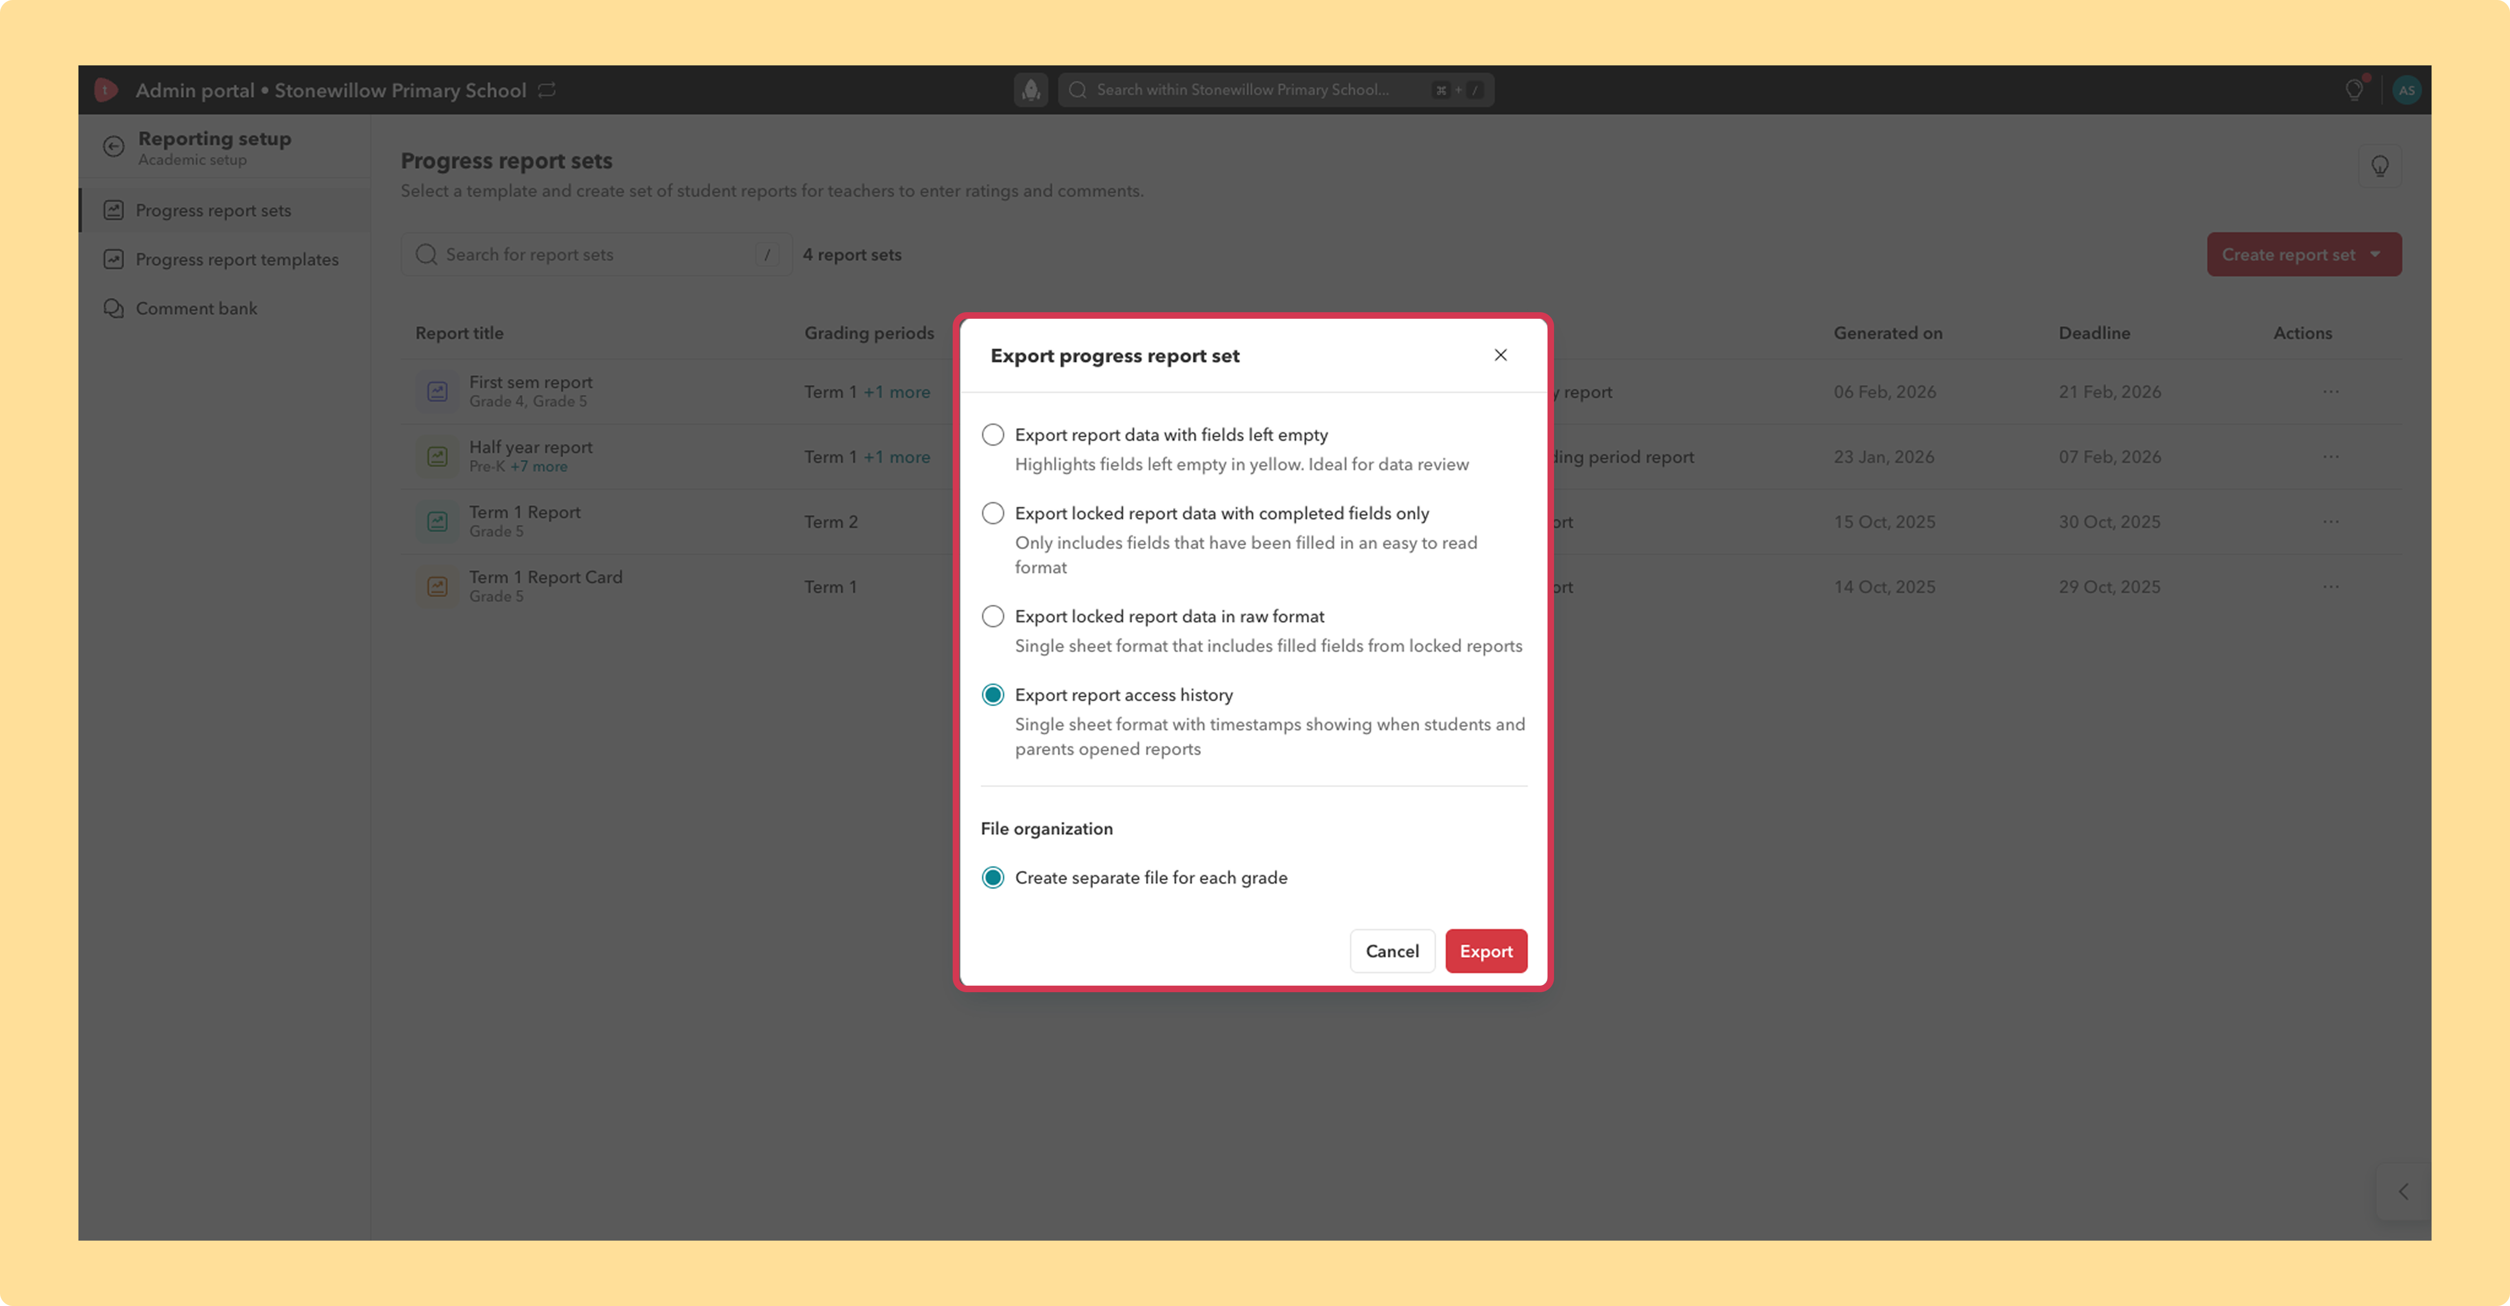Click the Comment bank speech bubble icon
Viewport: 2510px width, 1306px height.
pyautogui.click(x=114, y=308)
